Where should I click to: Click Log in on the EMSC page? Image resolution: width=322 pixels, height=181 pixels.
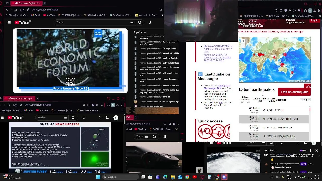pos(314,20)
